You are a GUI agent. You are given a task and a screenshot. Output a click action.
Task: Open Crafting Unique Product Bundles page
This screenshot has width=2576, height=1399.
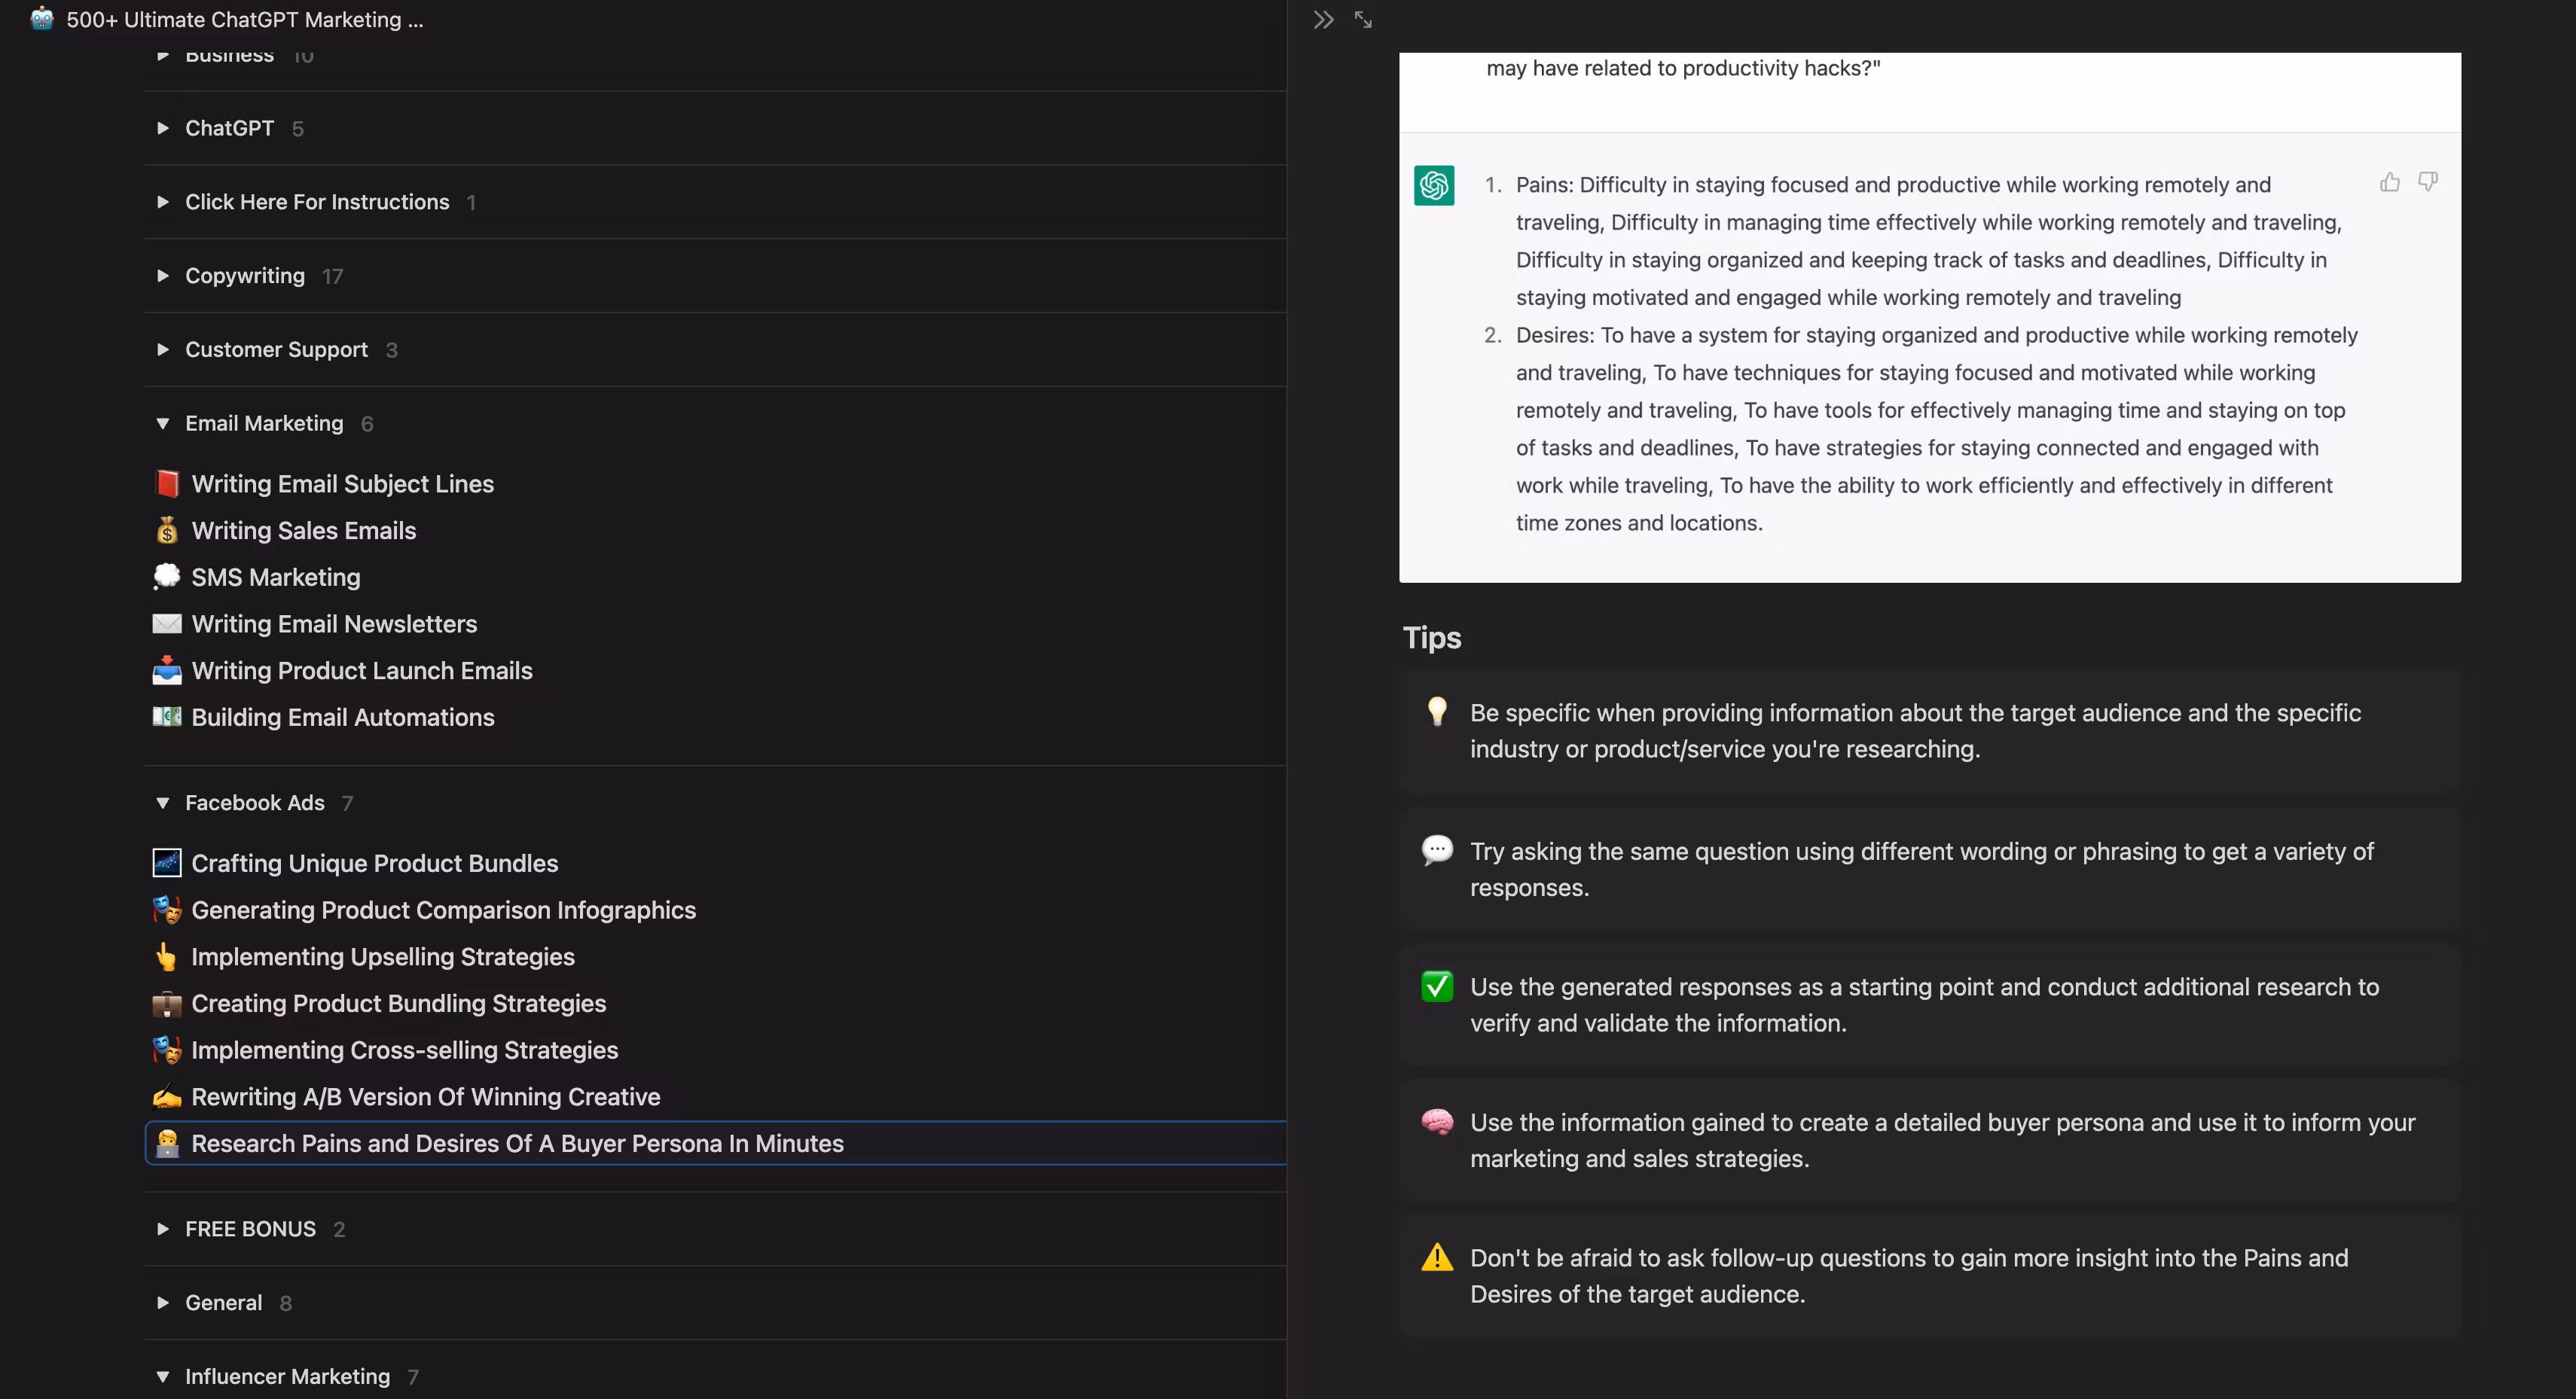[x=374, y=864]
